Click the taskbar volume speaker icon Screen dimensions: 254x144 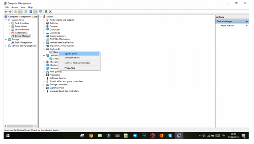pos(204,136)
